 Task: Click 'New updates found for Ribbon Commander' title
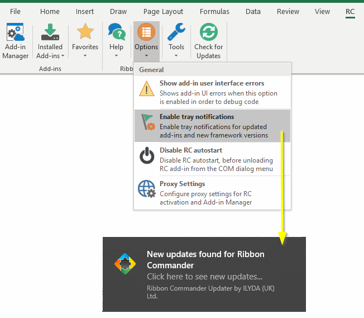pos(205,260)
